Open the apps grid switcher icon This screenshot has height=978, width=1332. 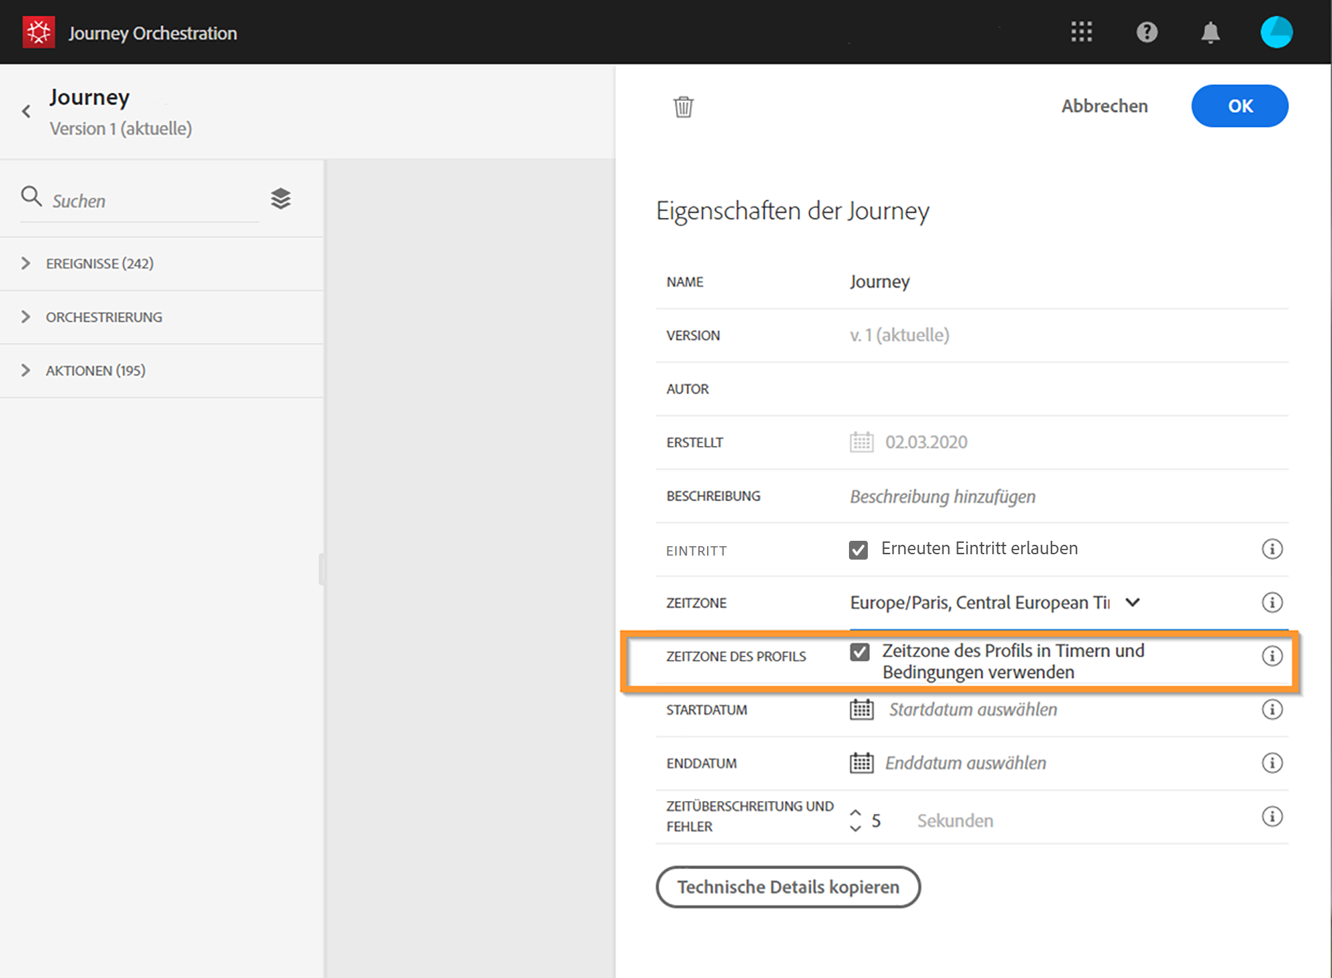tap(1081, 32)
